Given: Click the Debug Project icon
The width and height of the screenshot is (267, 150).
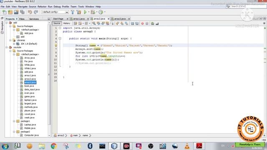Looking at the screenshot, I should 93,12.
